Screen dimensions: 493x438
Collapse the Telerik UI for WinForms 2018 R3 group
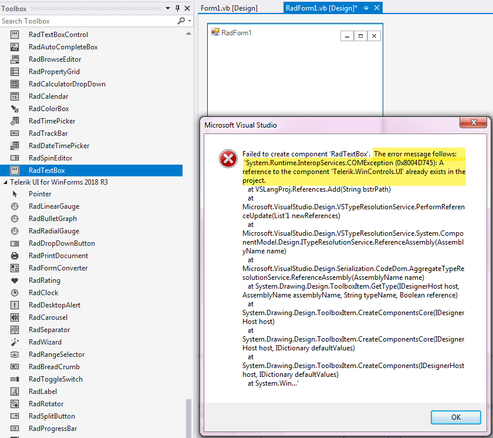click(5, 182)
